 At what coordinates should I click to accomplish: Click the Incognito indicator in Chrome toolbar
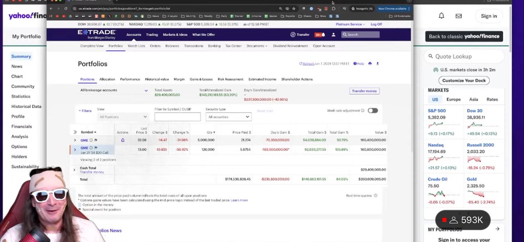tap(362, 8)
